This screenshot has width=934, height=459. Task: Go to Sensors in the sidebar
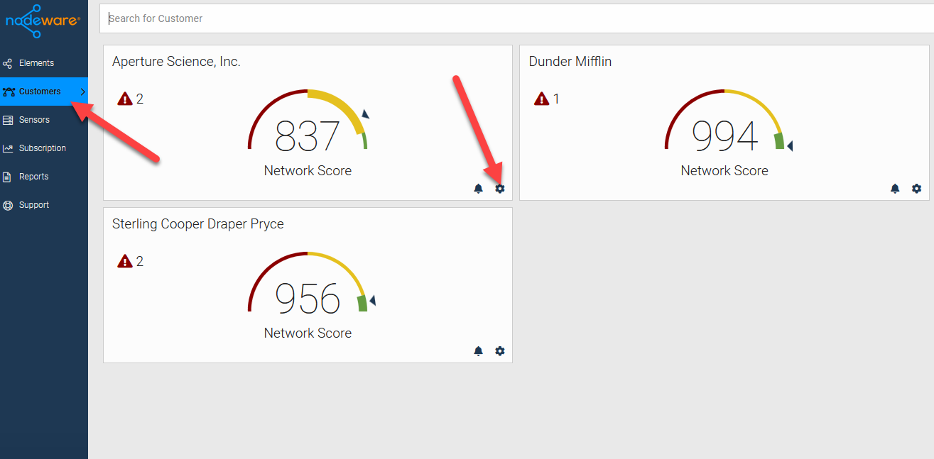[34, 120]
